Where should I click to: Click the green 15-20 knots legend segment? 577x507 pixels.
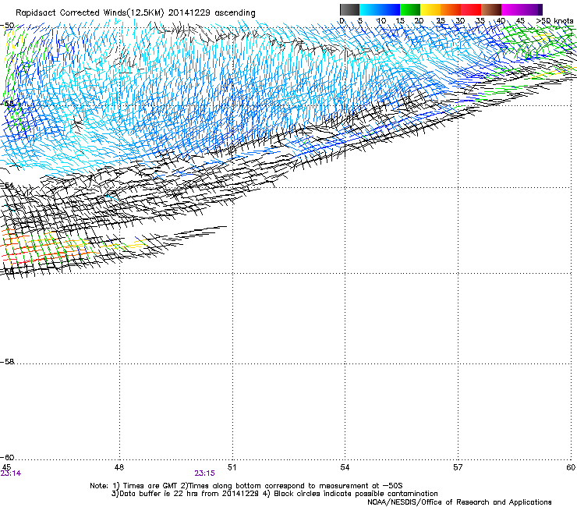[410, 9]
